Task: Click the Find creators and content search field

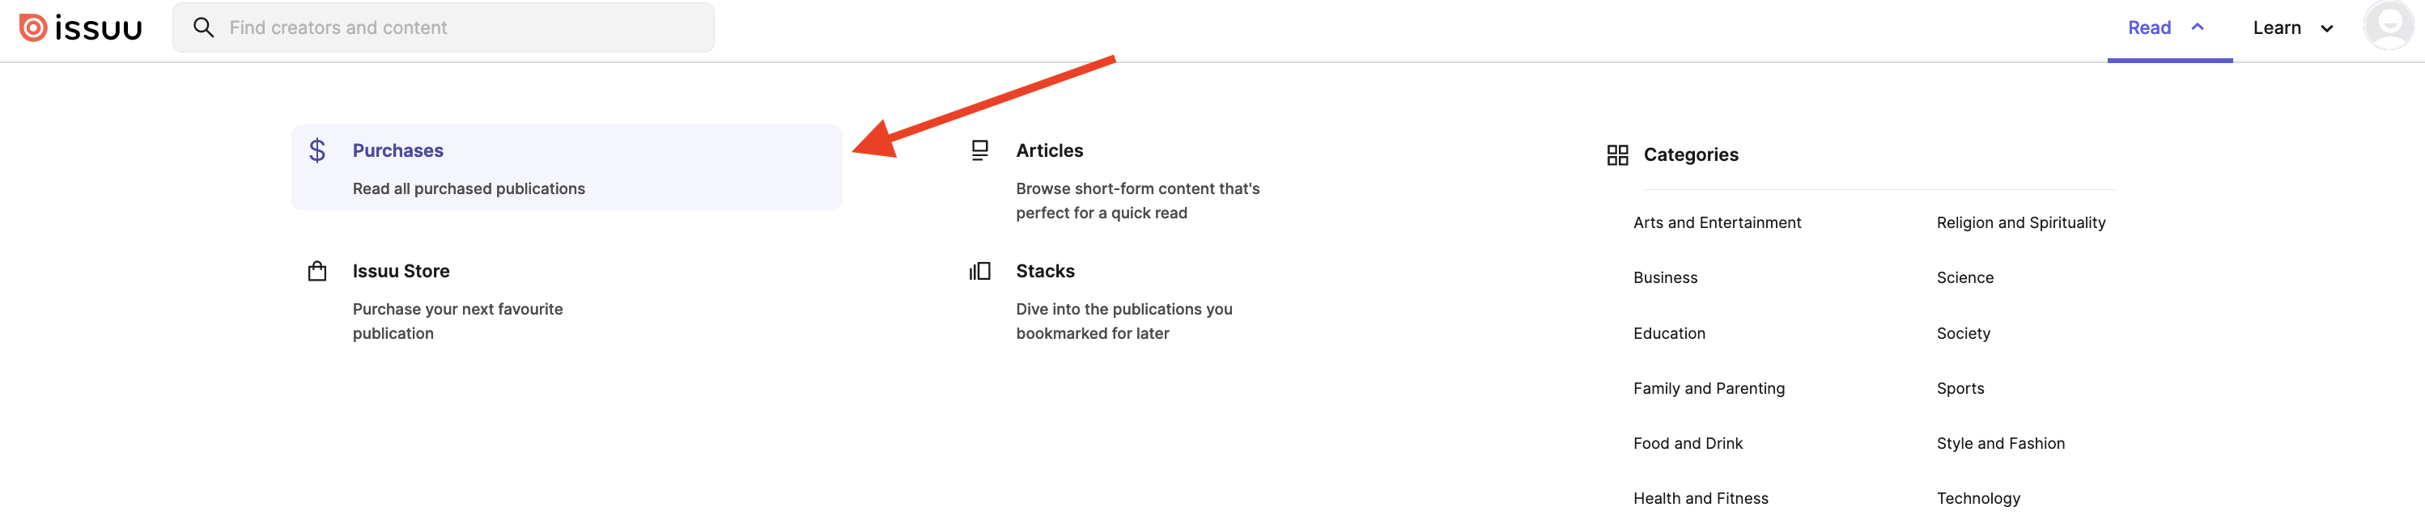Action: 443,27
